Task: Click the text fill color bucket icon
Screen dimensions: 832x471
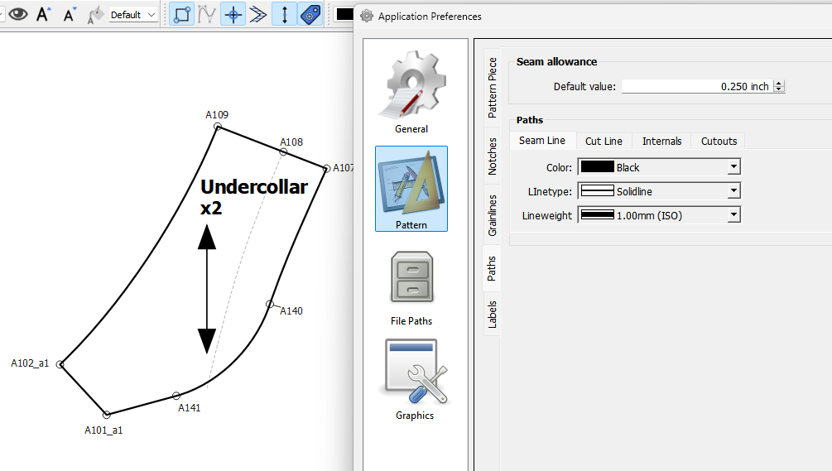Action: point(95,15)
